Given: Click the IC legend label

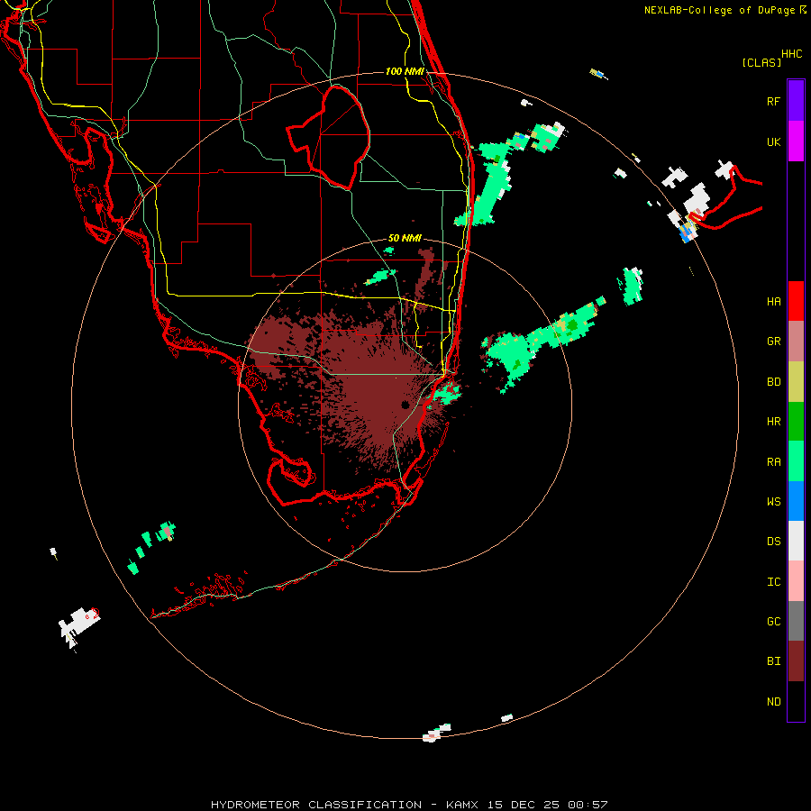Looking at the screenshot, I should click(x=773, y=582).
